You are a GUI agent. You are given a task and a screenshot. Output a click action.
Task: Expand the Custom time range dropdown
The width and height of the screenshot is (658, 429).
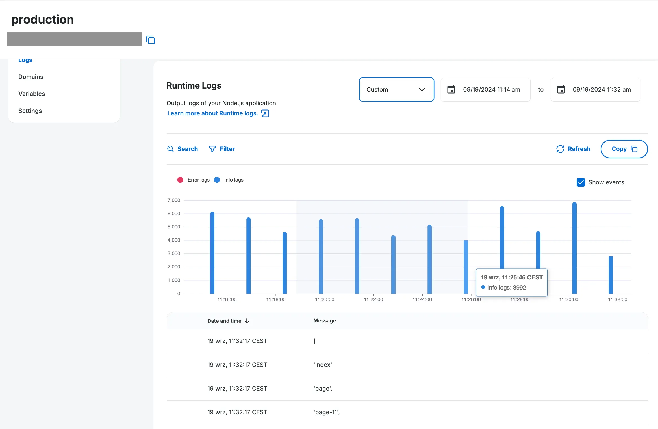tap(396, 89)
